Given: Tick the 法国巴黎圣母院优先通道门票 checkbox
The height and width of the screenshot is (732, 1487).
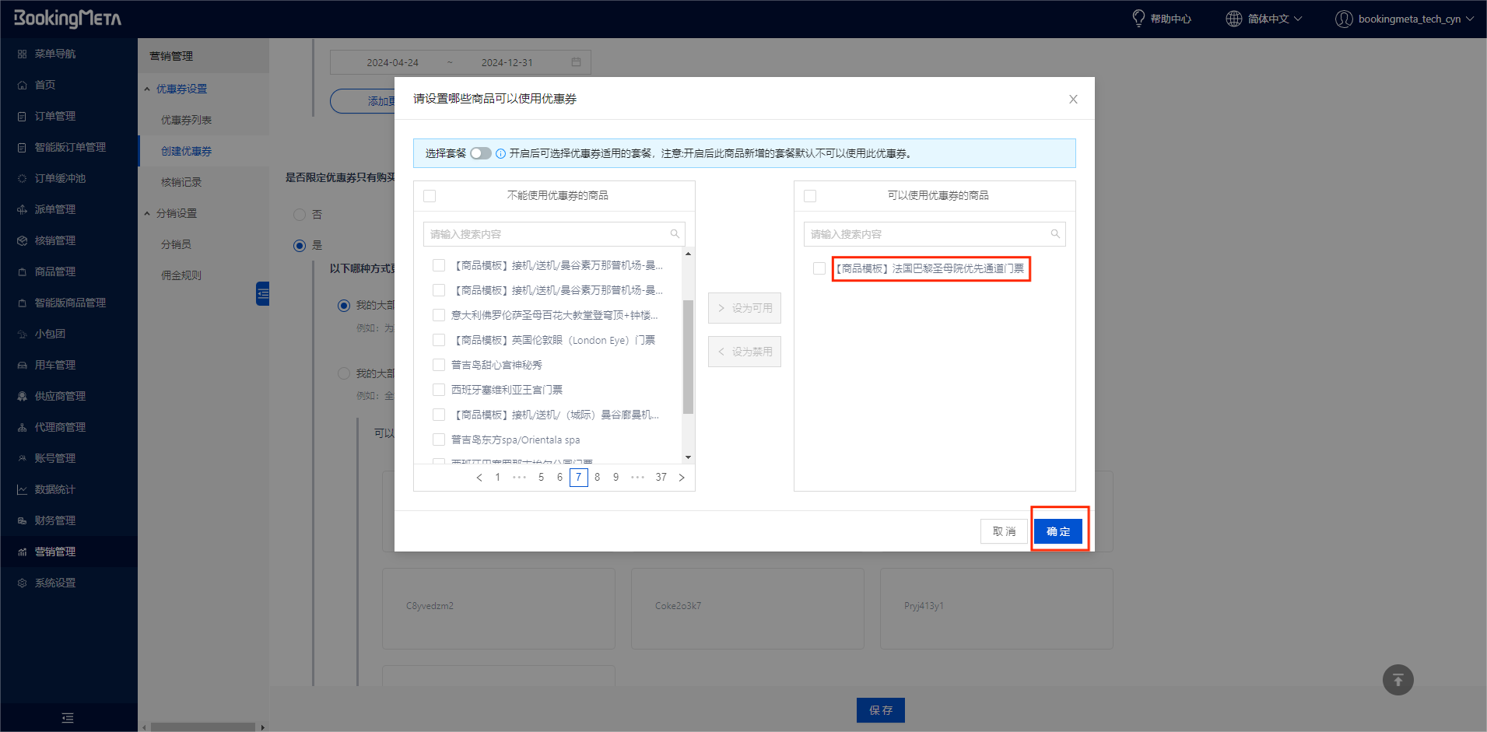Looking at the screenshot, I should (x=819, y=268).
